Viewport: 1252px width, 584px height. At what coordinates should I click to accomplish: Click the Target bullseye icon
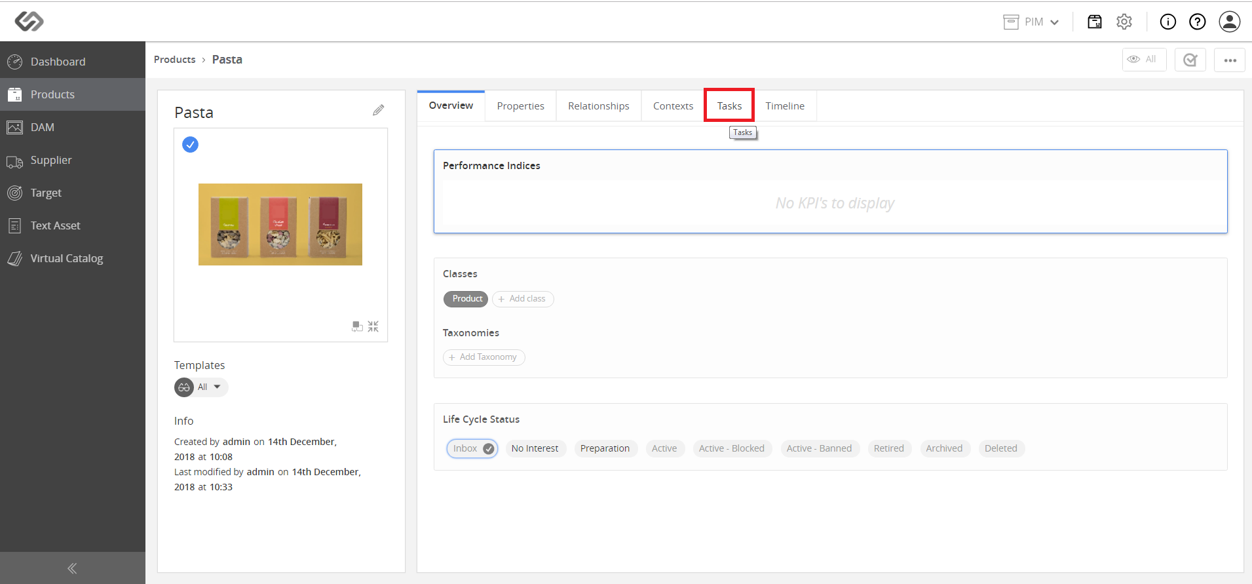tap(14, 193)
